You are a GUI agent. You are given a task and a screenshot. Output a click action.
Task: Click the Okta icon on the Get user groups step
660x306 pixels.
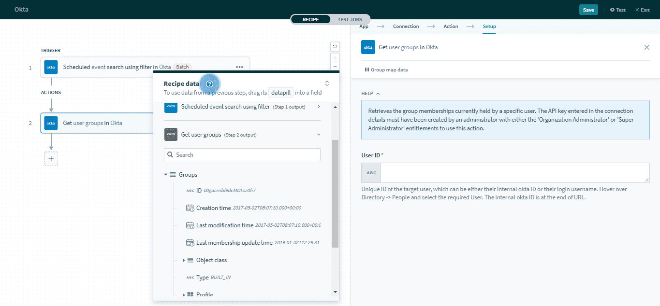click(x=50, y=123)
